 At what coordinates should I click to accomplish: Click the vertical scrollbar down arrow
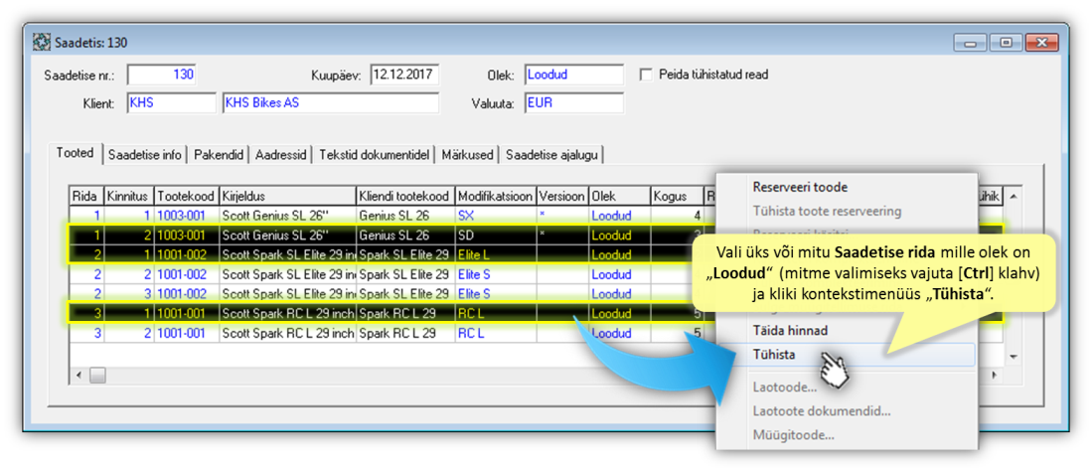(x=1013, y=357)
